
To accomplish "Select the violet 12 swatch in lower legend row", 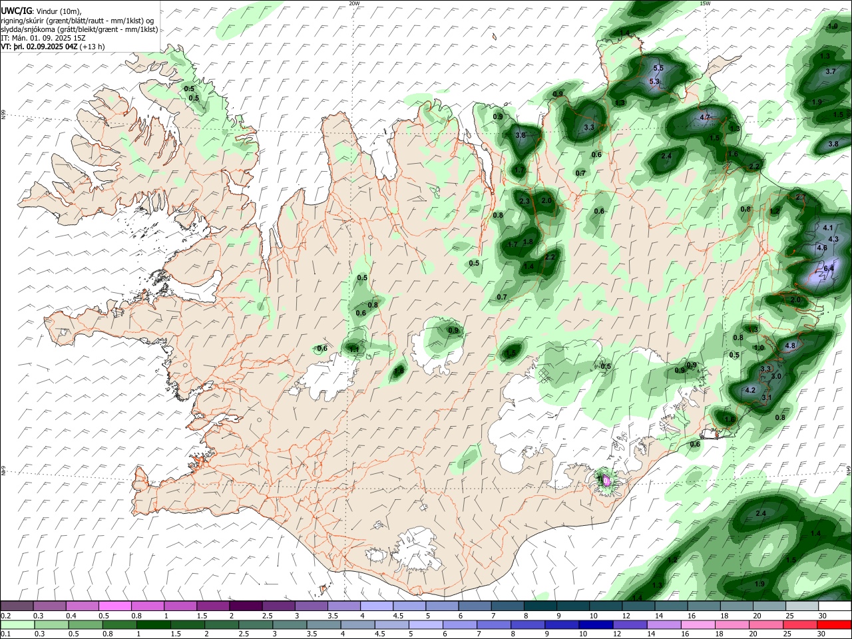I will coord(630,625).
